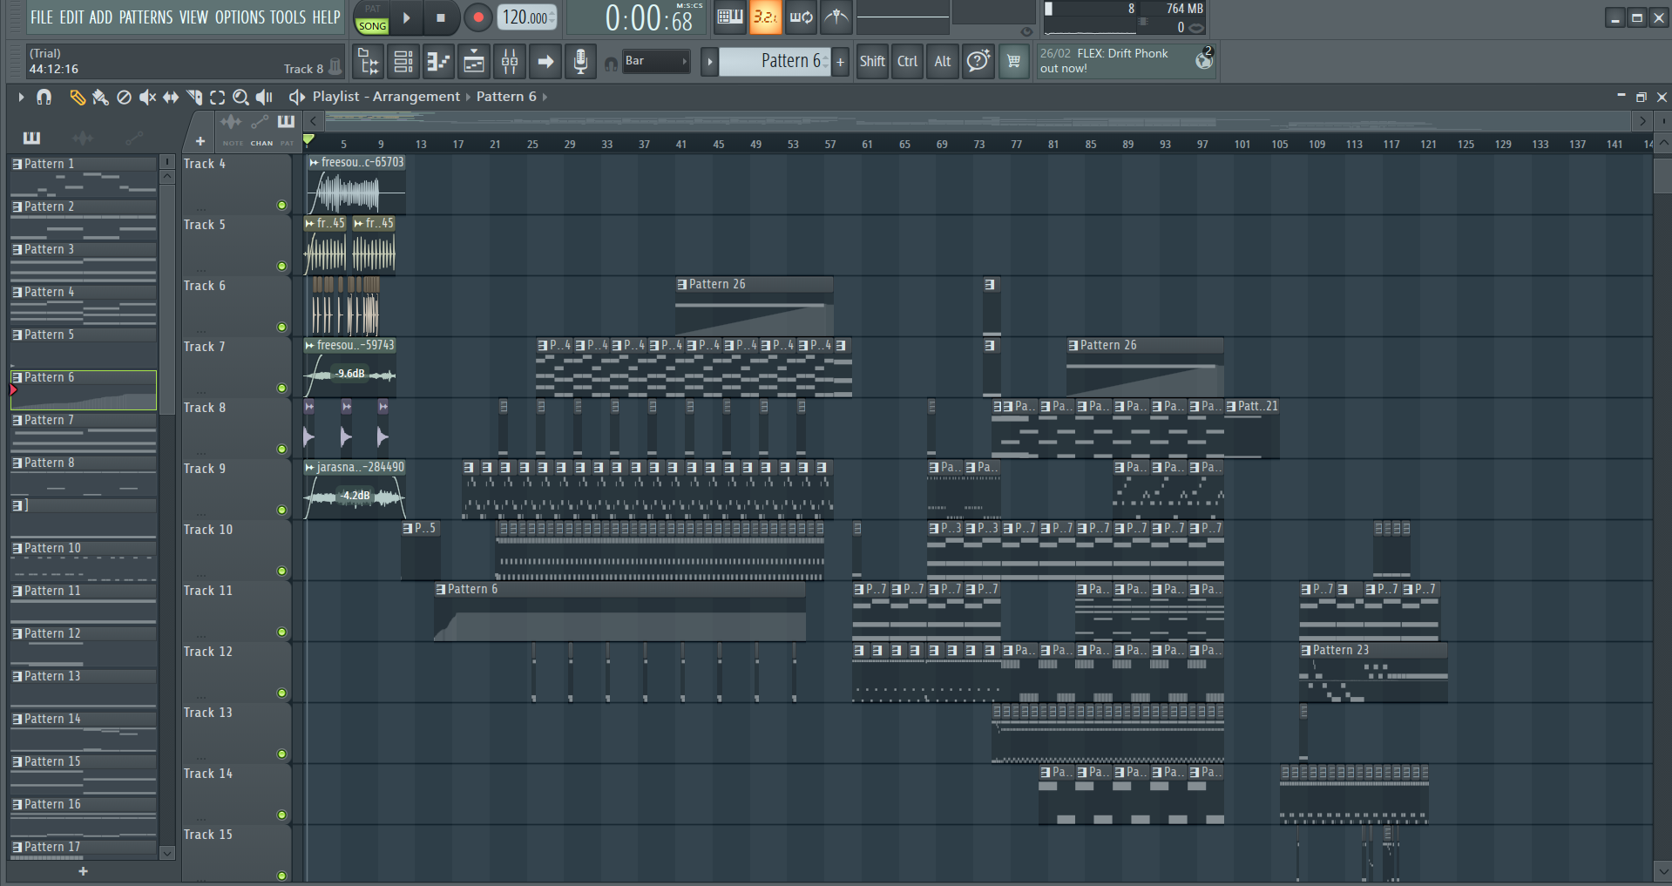Select the Playback speaker tool

[x=264, y=97]
